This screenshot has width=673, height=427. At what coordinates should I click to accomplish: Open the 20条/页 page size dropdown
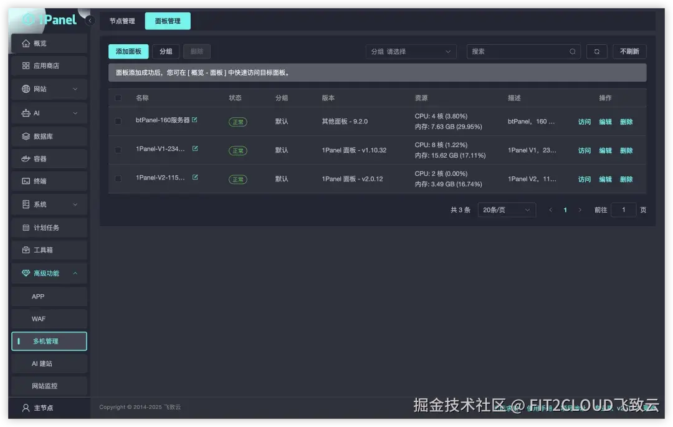[507, 210]
